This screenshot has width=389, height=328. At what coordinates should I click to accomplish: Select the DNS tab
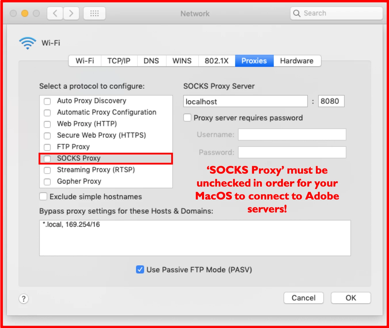point(151,61)
